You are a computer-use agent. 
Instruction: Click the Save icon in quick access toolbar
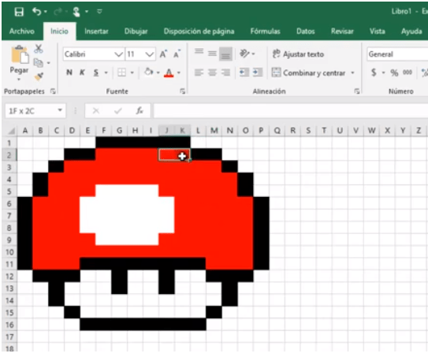pyautogui.click(x=19, y=12)
